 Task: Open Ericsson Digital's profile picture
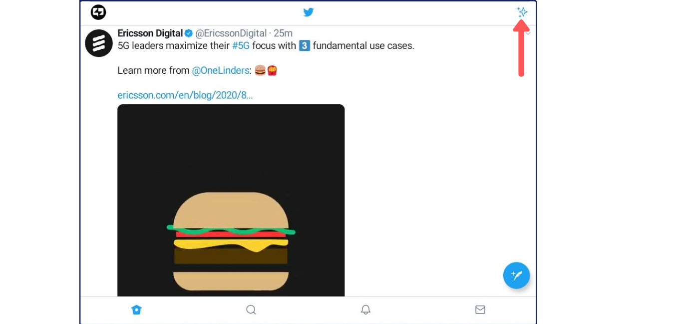(99, 43)
